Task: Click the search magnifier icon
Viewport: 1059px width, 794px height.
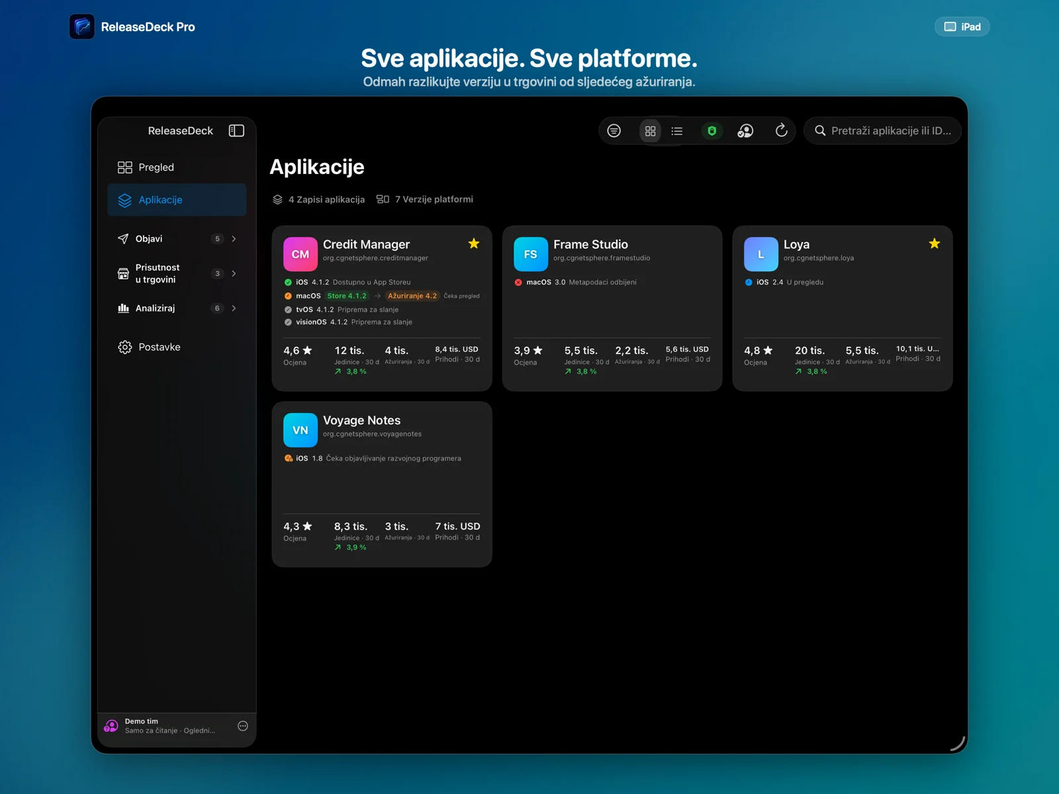Action: click(x=820, y=131)
